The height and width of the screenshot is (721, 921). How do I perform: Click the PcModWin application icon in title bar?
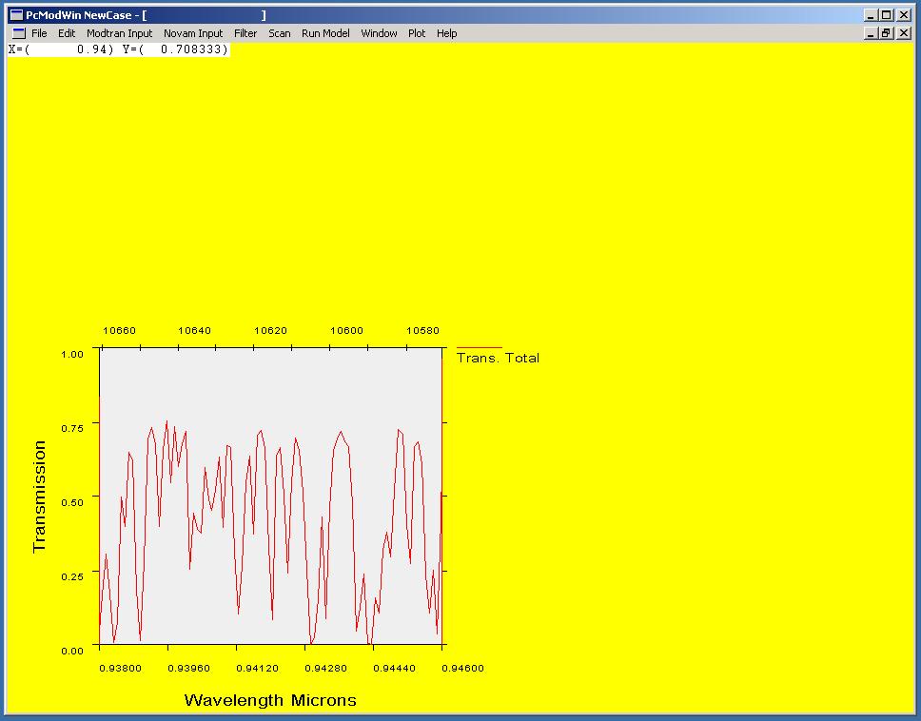tap(16, 15)
